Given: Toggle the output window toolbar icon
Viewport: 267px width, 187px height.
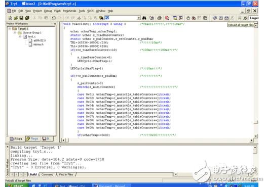Looking at the screenshot, I should click(180, 18).
